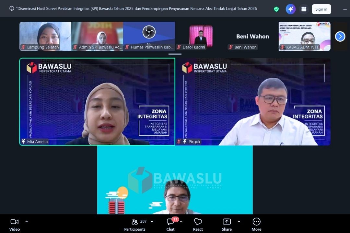Expand the share options caret

coord(239,222)
